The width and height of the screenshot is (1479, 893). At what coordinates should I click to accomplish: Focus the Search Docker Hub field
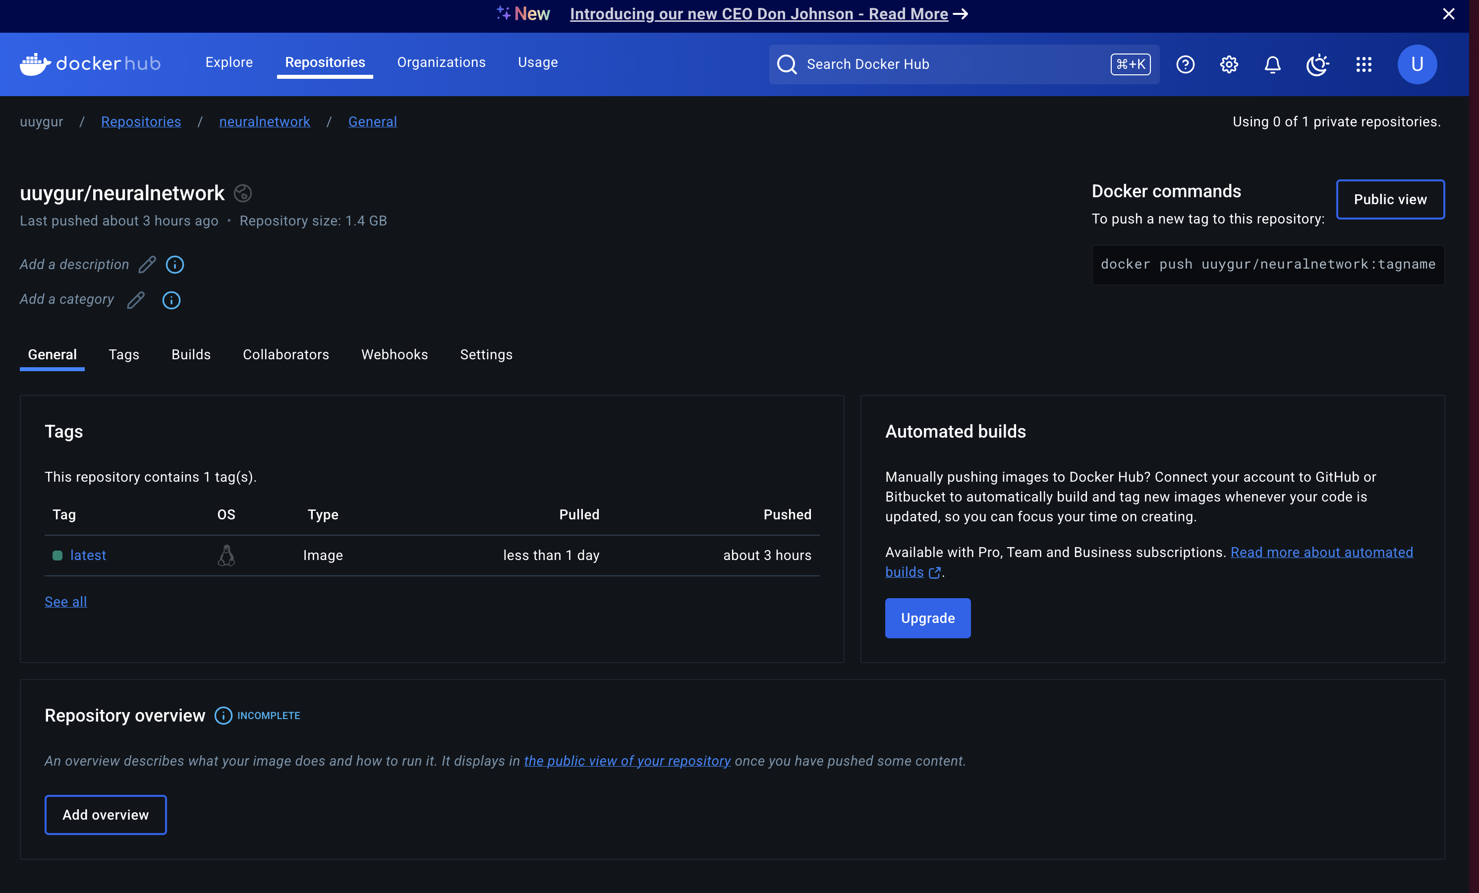[955, 64]
